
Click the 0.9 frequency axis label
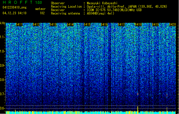(x=3, y=66)
